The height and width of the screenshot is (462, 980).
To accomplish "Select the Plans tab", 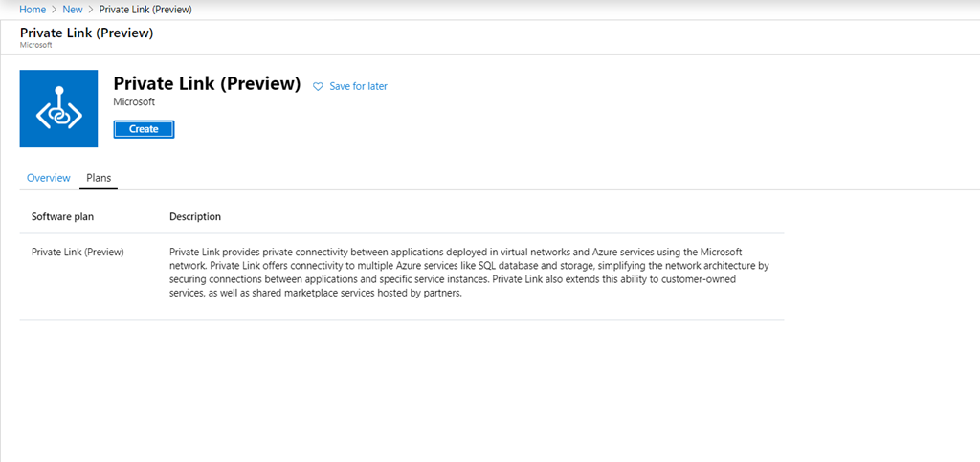I will (x=99, y=178).
